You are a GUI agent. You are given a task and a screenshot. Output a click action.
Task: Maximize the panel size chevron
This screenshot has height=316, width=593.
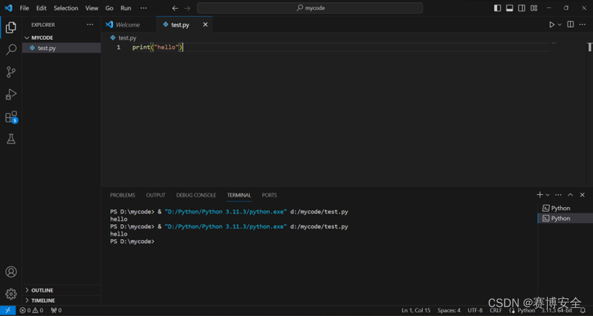coord(570,195)
